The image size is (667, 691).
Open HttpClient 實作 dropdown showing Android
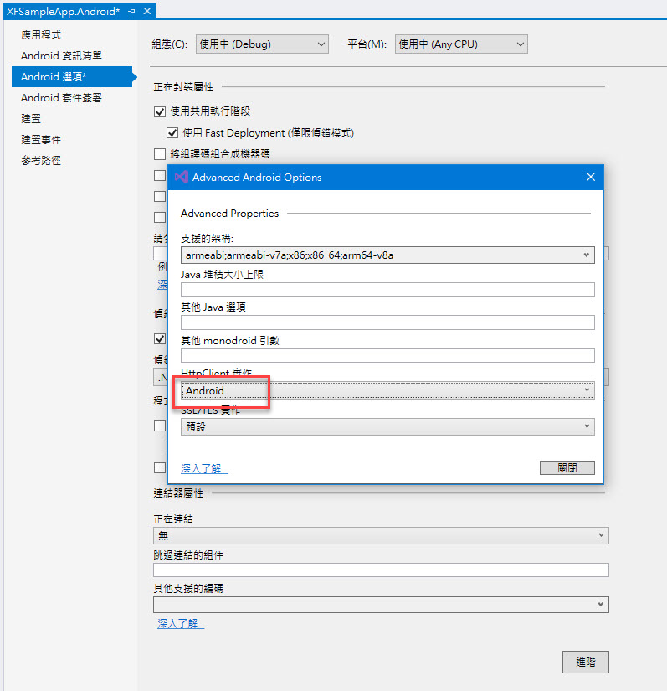[387, 390]
